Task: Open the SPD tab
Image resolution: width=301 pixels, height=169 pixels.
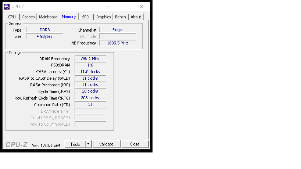Action: pyautogui.click(x=86, y=17)
